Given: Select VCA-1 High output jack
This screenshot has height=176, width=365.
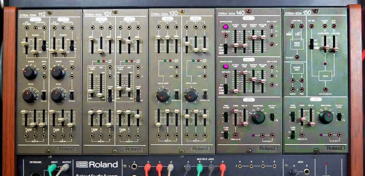Looking at the screenshot, I should pos(177,67).
